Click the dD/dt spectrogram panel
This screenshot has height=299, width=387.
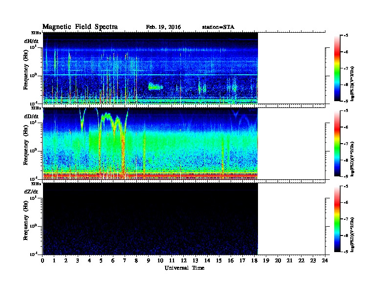click(x=150, y=143)
